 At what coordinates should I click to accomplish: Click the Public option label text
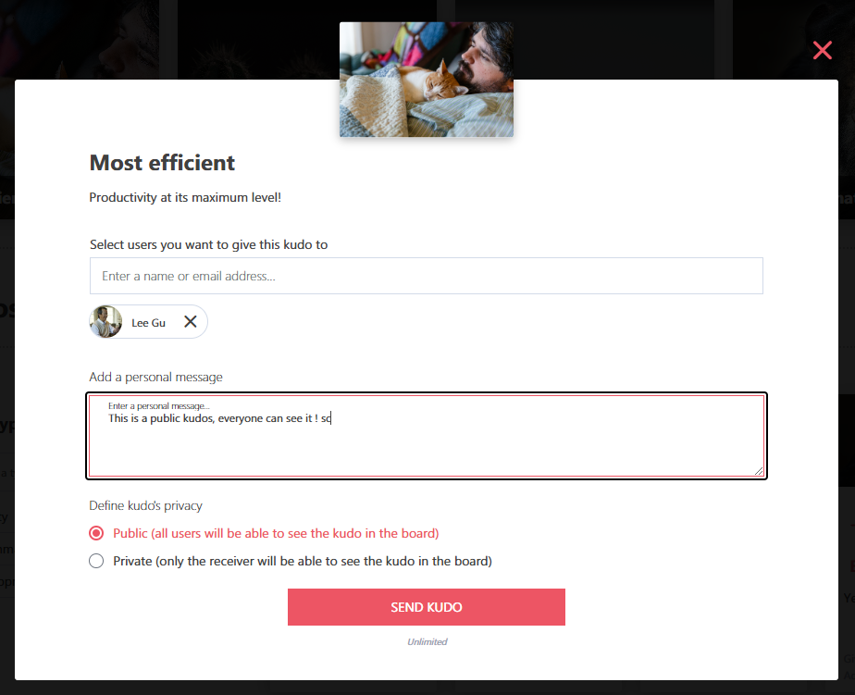click(276, 533)
